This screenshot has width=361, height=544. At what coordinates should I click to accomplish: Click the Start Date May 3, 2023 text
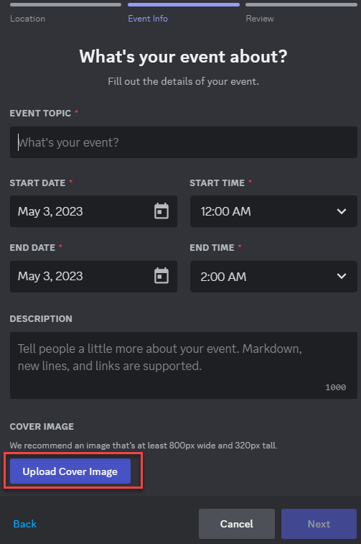click(x=50, y=211)
